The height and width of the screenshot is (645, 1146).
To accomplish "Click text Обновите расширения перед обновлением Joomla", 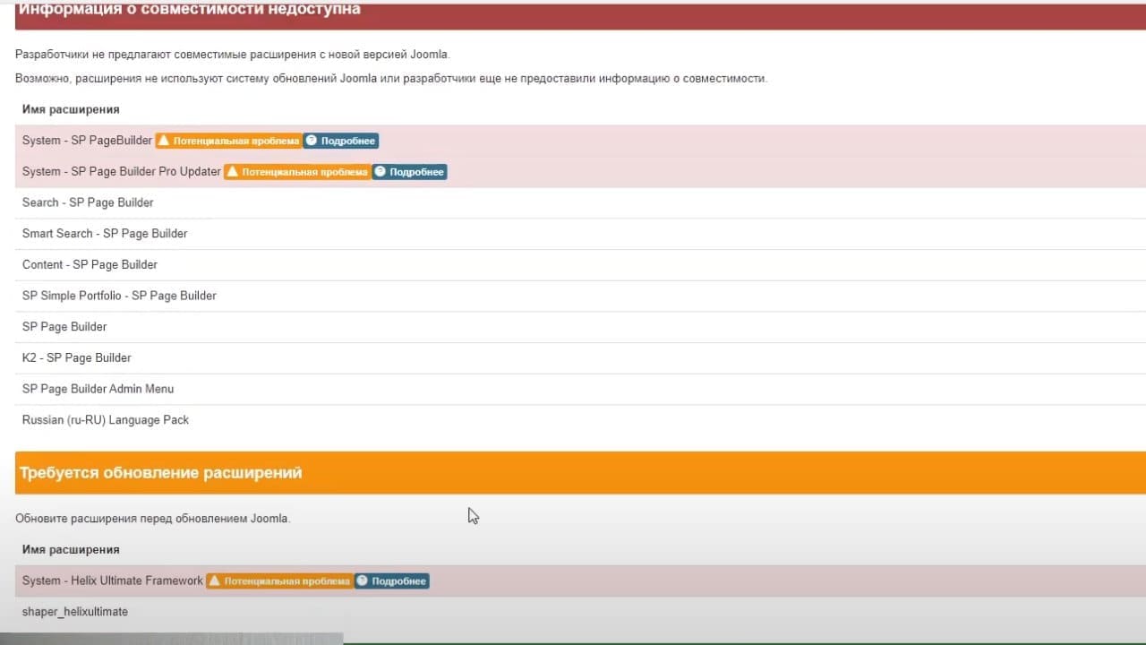I will coord(153,519).
